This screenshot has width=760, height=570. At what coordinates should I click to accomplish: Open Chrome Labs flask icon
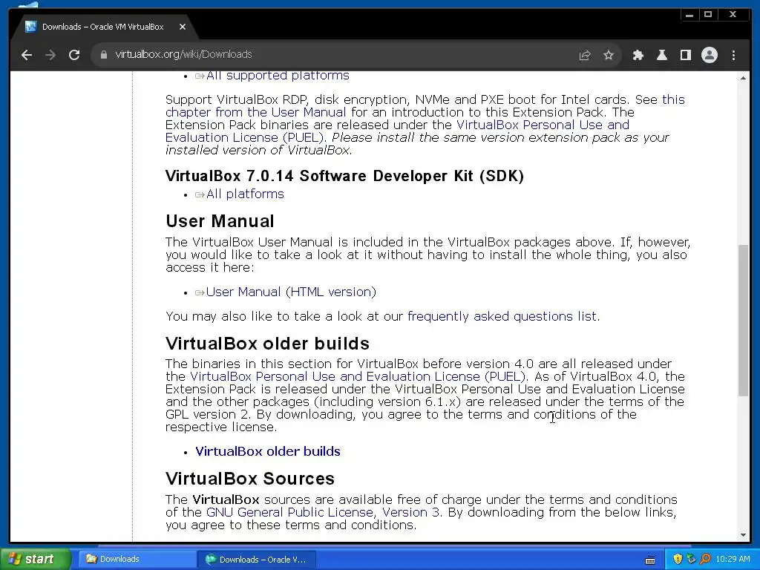click(661, 55)
